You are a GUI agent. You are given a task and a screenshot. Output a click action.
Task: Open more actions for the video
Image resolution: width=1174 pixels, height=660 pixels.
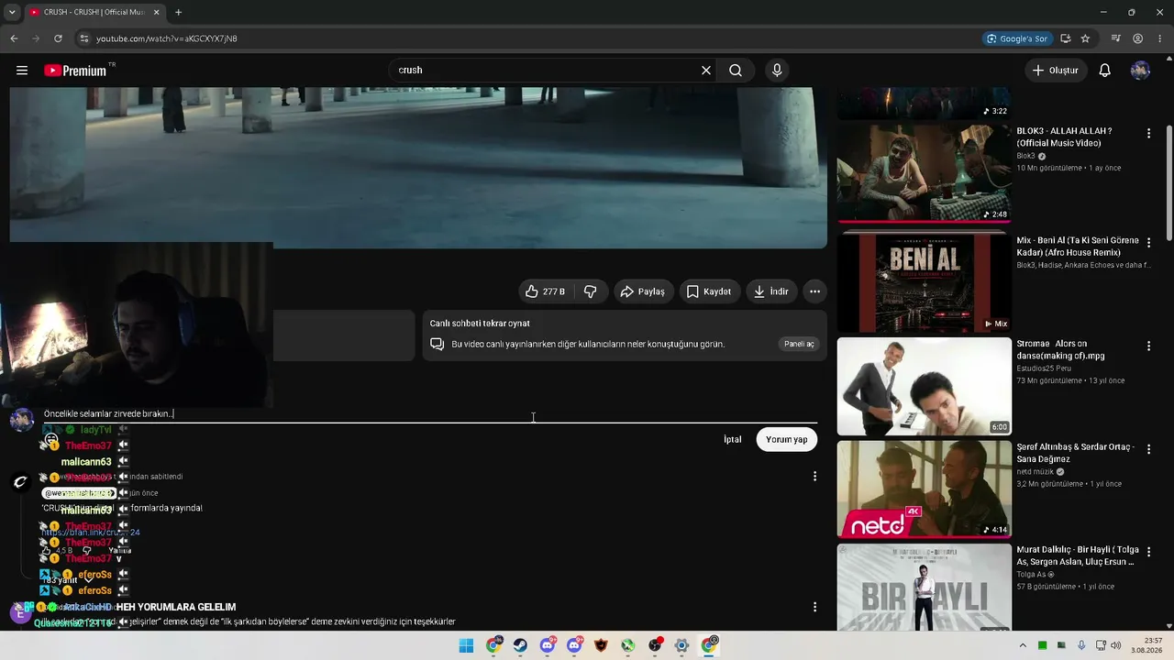814,291
